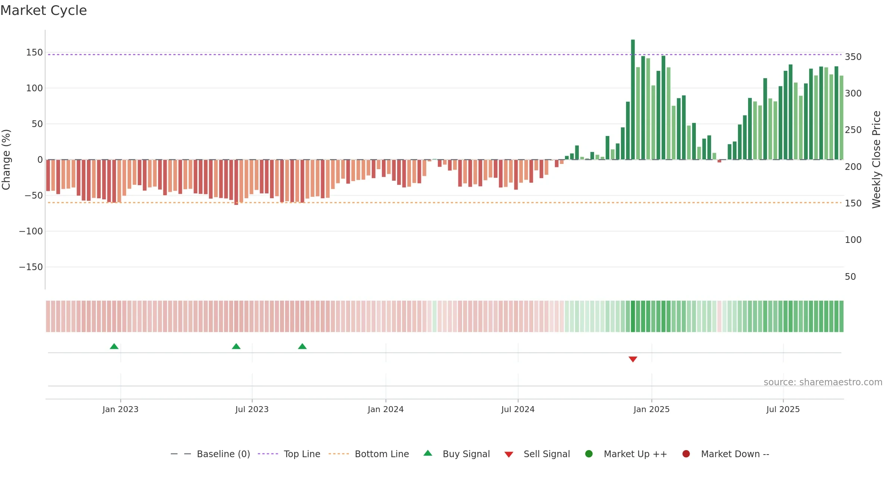This screenshot has height=503, width=895.
Task: Click the Buy Signal triangle after Jul 2023
Action: pos(302,347)
